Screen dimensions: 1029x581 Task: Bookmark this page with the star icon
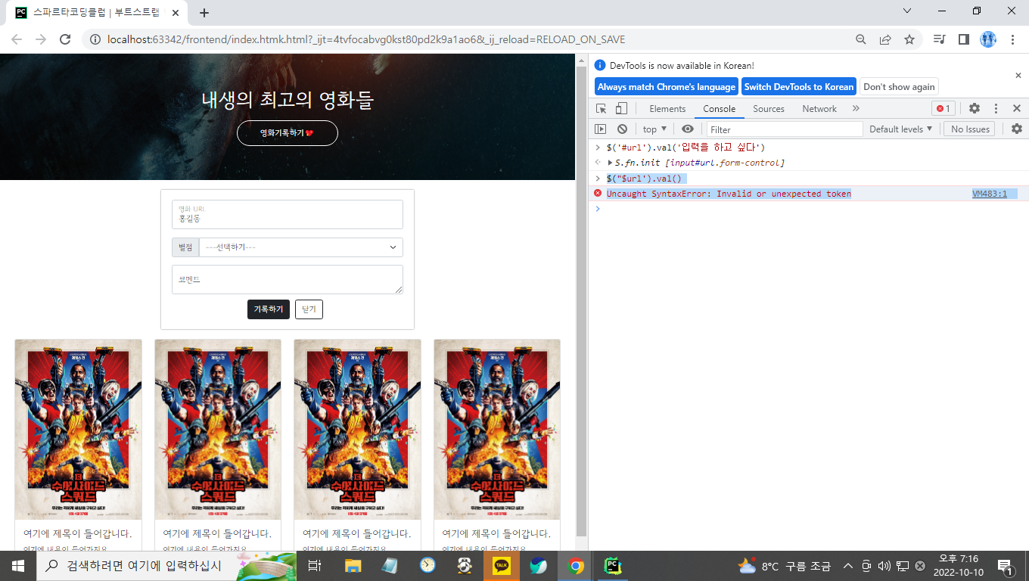click(x=909, y=39)
